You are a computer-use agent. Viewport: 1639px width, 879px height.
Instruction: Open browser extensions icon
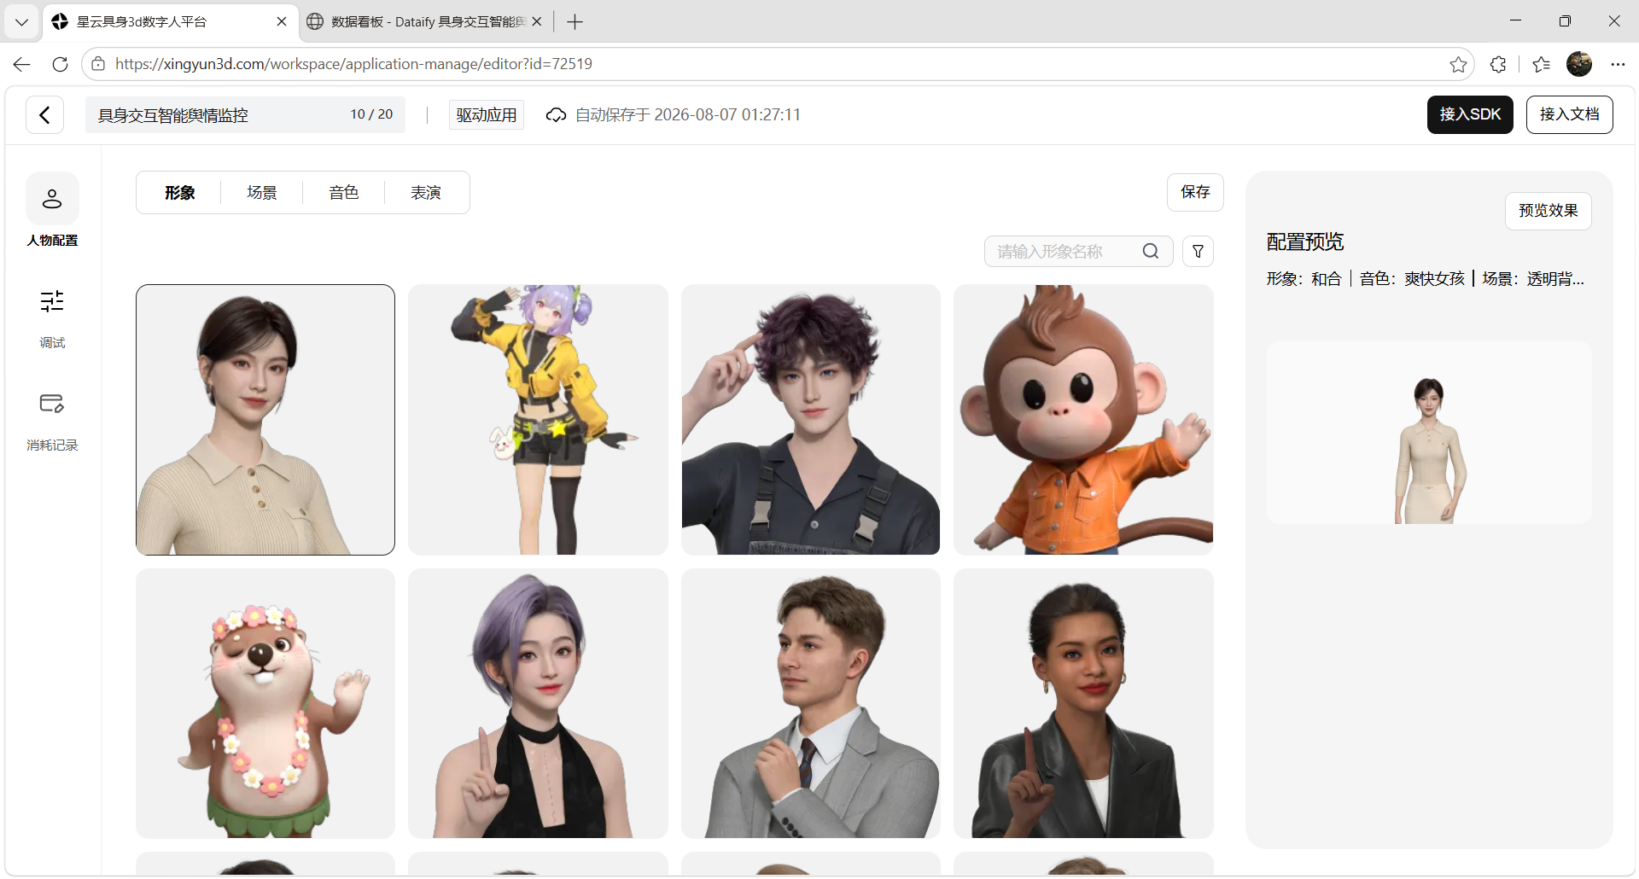tap(1498, 64)
